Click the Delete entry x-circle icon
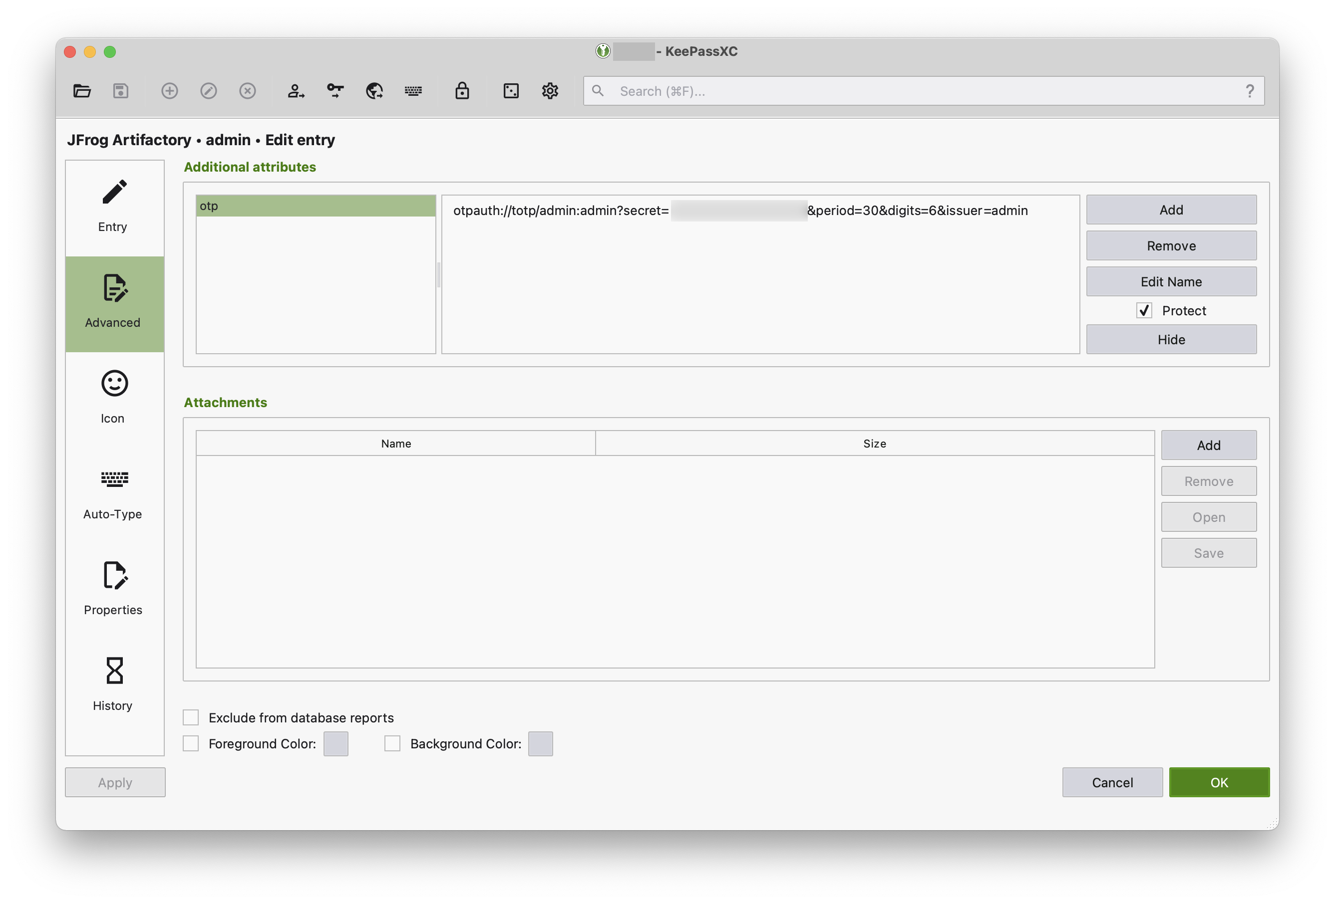 [x=248, y=91]
